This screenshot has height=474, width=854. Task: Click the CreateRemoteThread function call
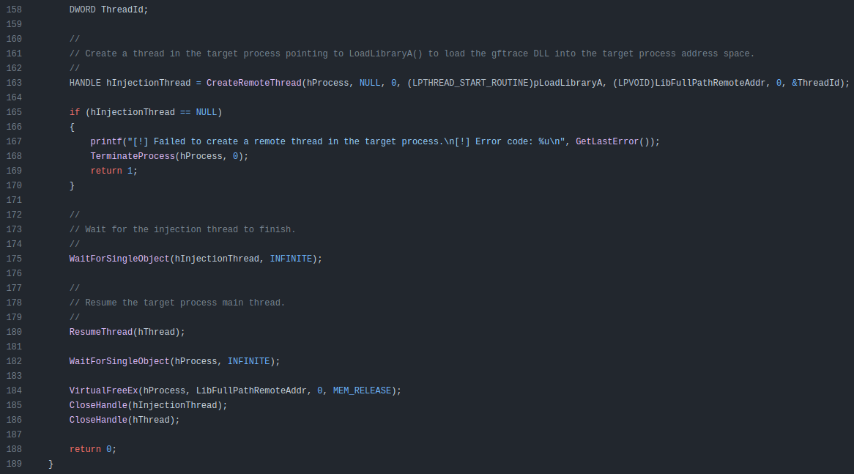(253, 83)
